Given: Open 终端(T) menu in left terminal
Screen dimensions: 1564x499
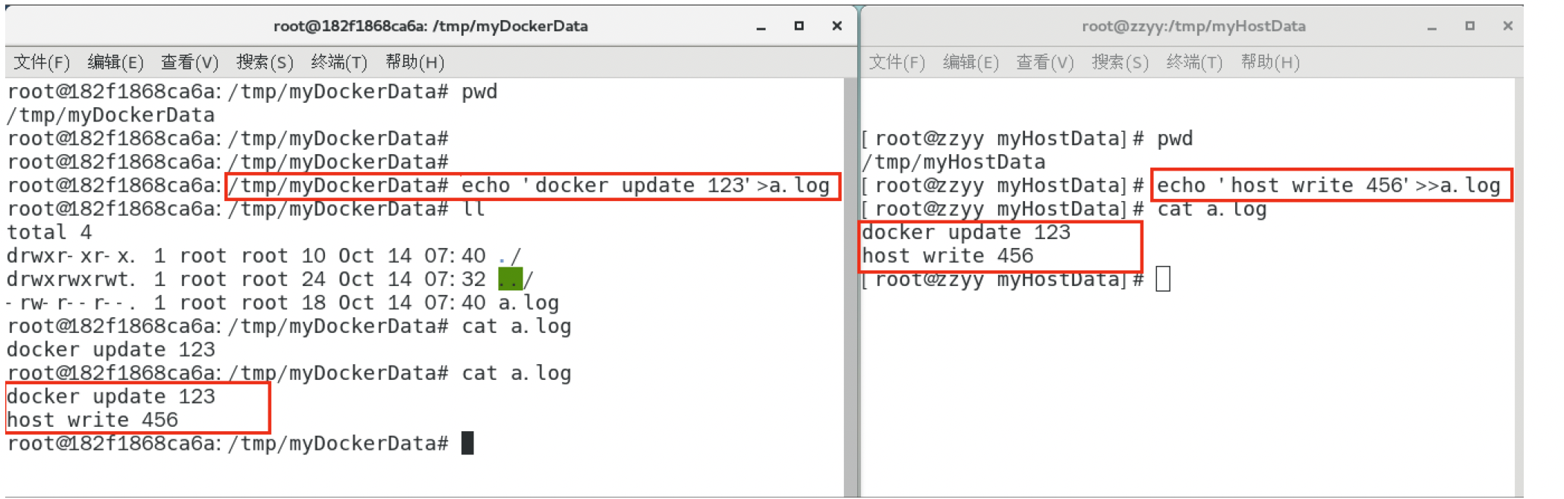Looking at the screenshot, I should click(339, 62).
